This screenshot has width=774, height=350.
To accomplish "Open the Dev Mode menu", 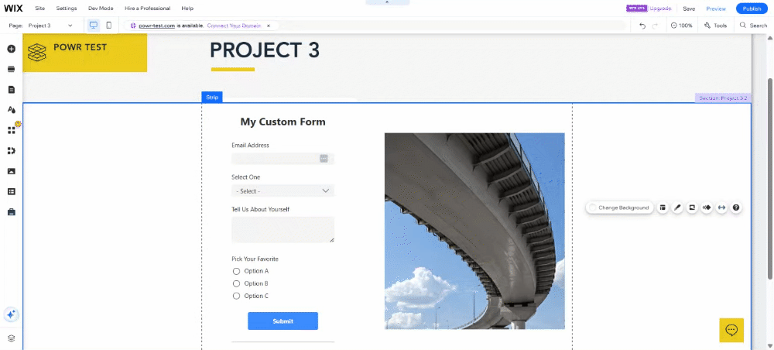I will point(101,9).
